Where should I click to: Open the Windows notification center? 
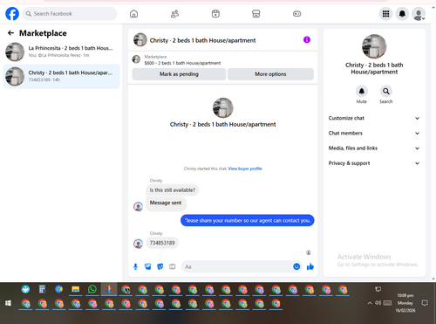click(425, 303)
